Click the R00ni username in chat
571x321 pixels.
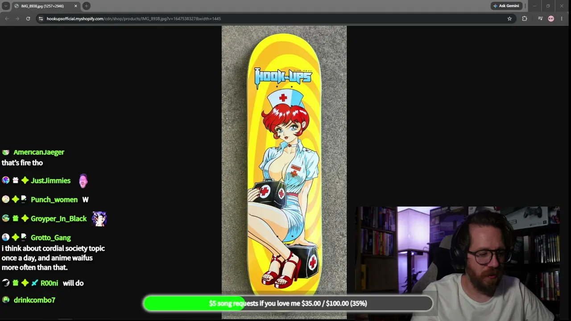(x=49, y=283)
